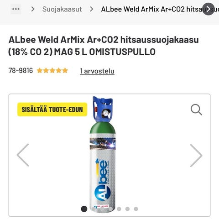Image resolution: width=219 pixels, height=219 pixels.
Task: Select the third-to-last carousel dot
Action: (x=119, y=209)
